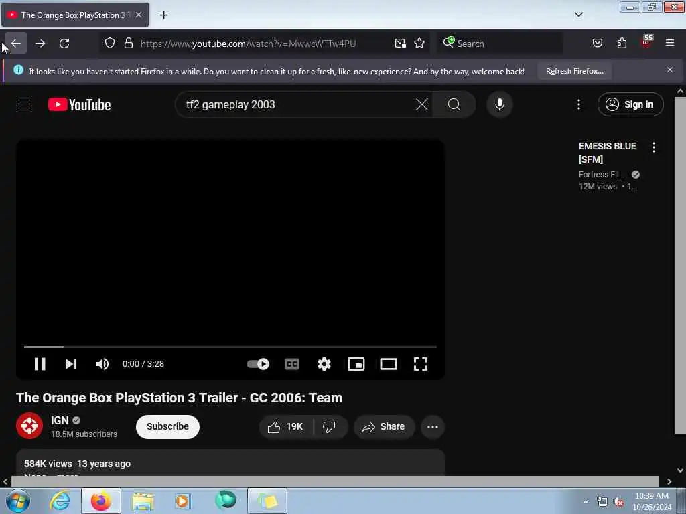Go to the YouTube home logo
The width and height of the screenshot is (686, 514).
tap(79, 104)
